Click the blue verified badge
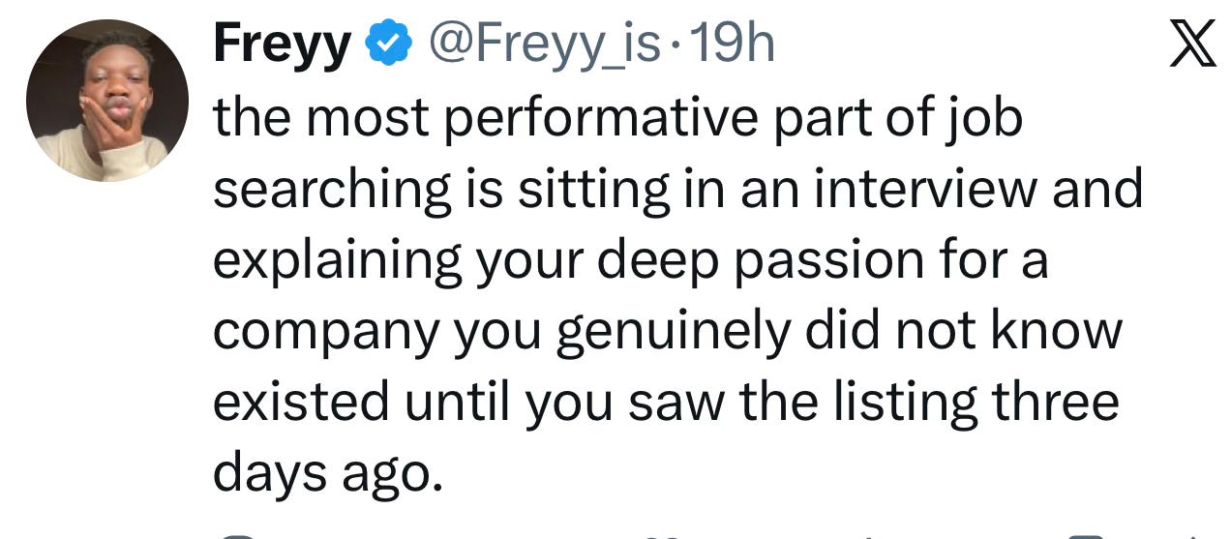 click(x=387, y=45)
